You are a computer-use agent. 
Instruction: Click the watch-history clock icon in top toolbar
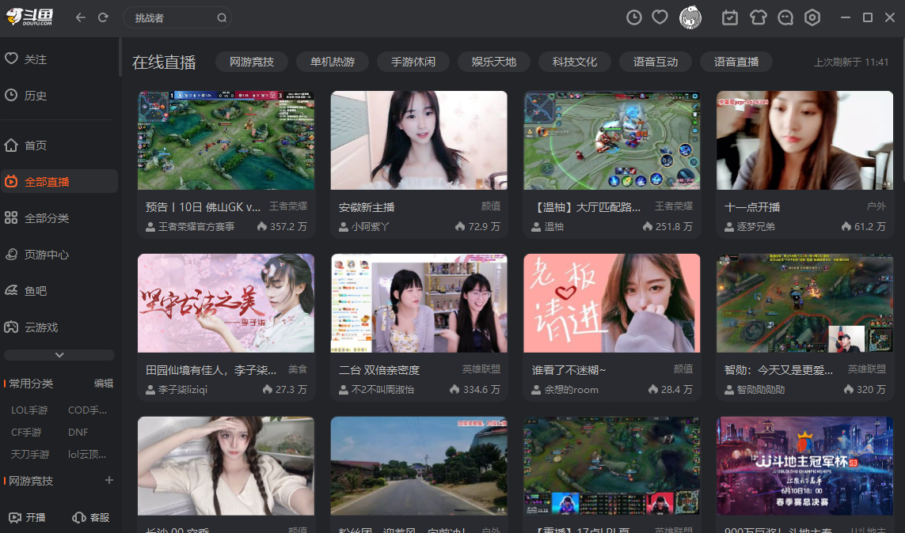pyautogui.click(x=633, y=17)
